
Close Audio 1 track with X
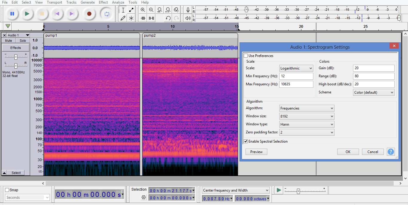pyautogui.click(x=4, y=35)
